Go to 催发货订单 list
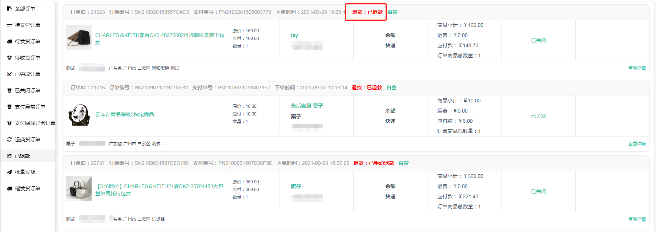 tap(27, 188)
